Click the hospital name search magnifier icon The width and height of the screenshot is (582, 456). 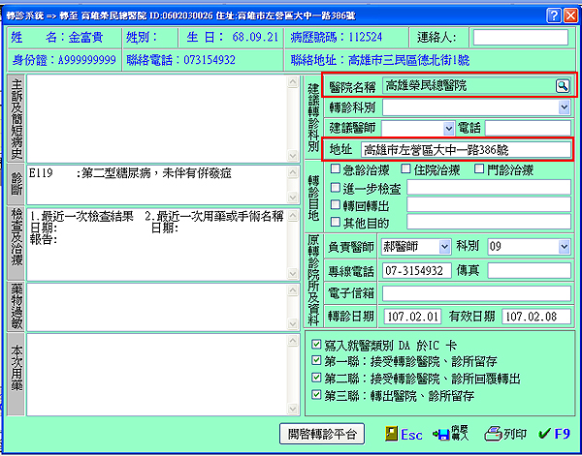pos(562,86)
